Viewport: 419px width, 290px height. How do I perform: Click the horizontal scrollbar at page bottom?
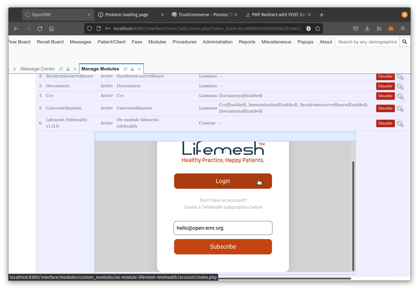coord(285,278)
